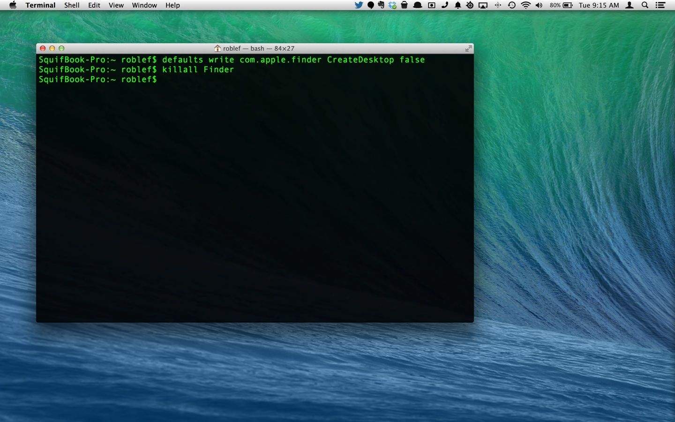Viewport: 675px width, 422px height.
Task: Open the Window menu
Action: [x=144, y=5]
